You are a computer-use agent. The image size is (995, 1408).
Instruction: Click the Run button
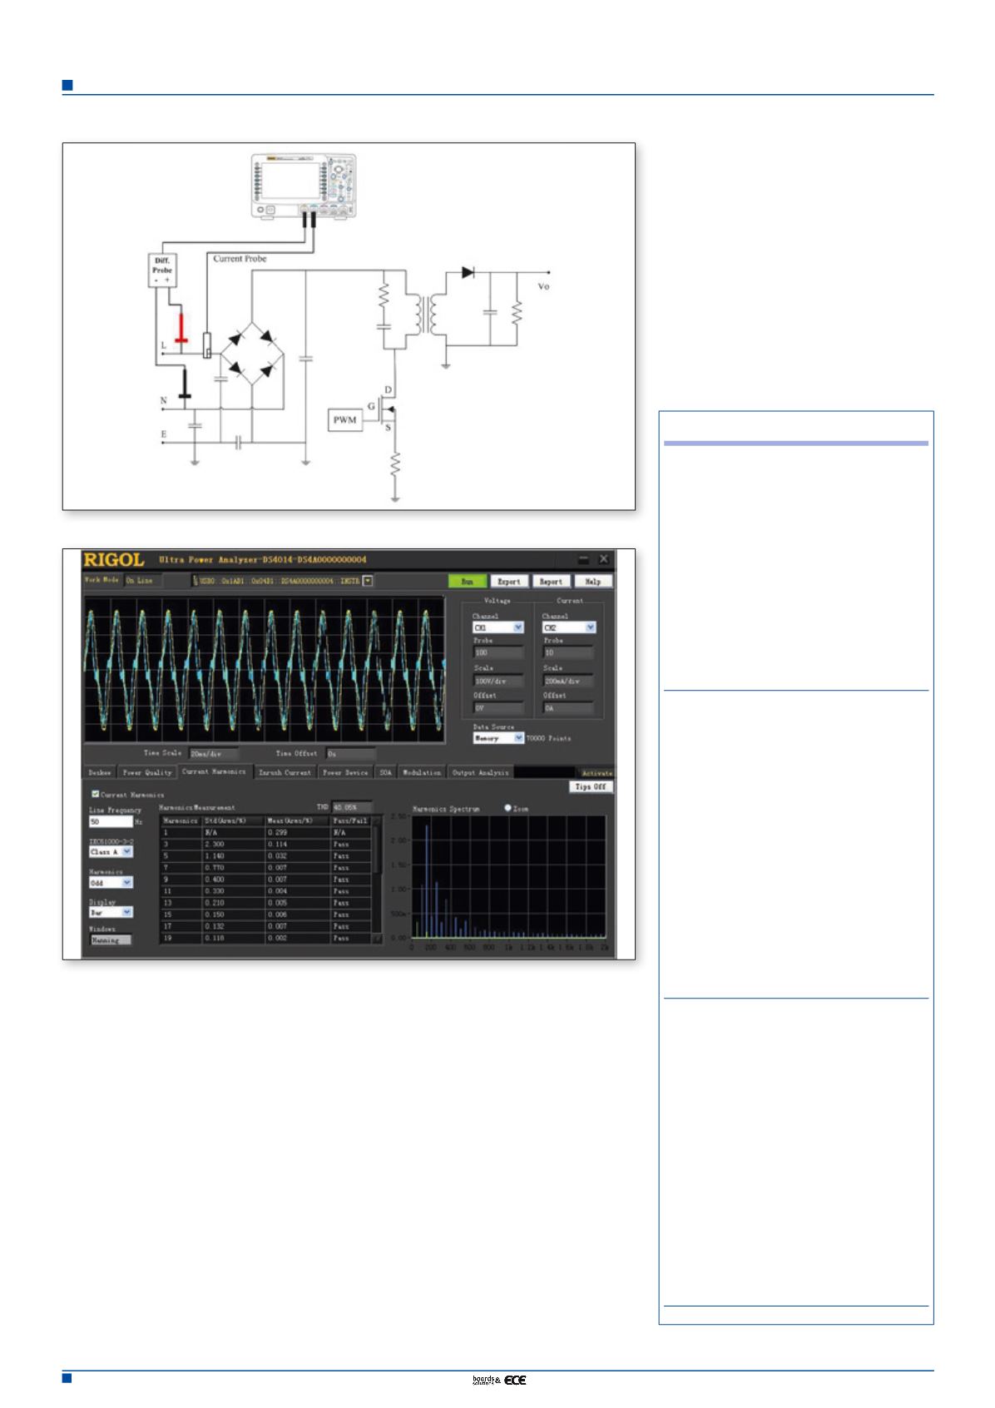pyautogui.click(x=468, y=582)
